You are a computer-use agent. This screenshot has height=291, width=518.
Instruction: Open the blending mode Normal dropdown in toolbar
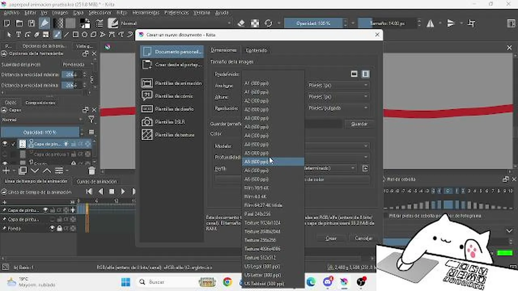point(176,23)
